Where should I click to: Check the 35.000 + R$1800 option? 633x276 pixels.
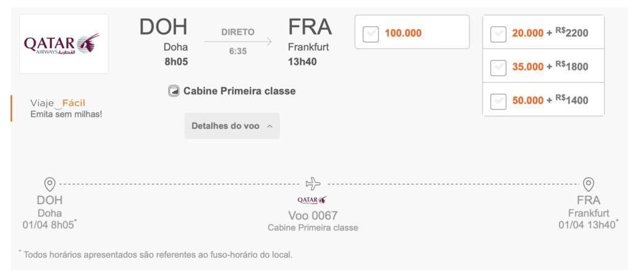[498, 68]
